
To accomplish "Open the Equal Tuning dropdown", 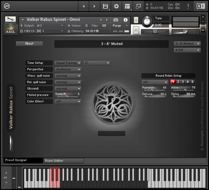I will coord(68,63).
